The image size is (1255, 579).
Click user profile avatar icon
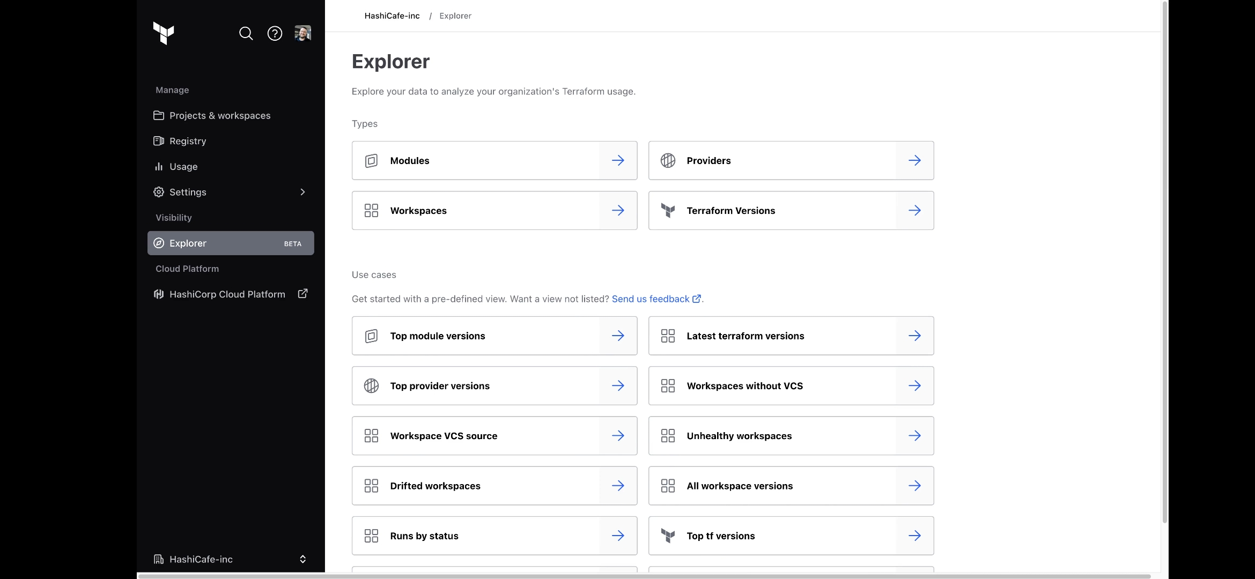point(302,33)
